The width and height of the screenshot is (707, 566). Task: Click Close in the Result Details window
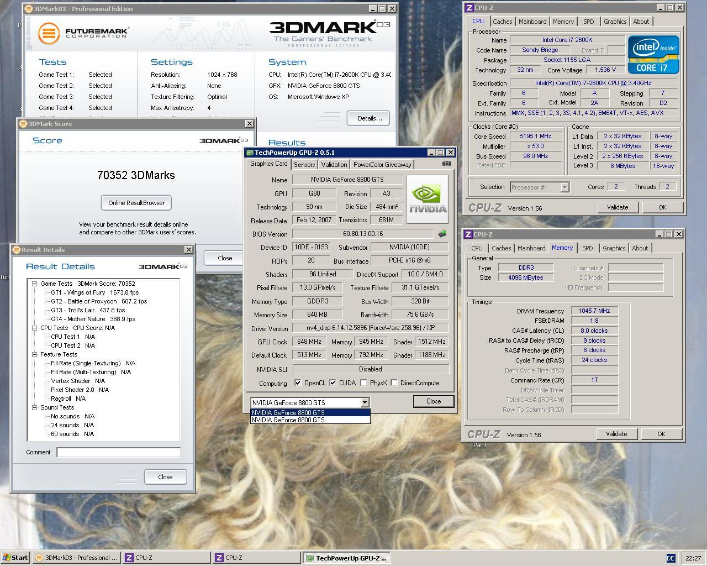(165, 477)
